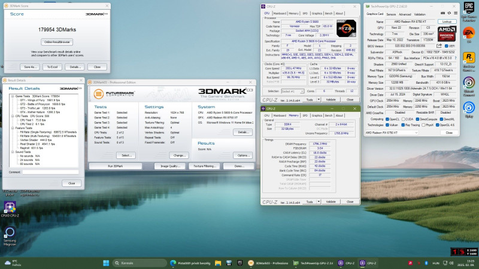Open Tools dropdown arrow in upper CPU-Z window
This screenshot has width=479, height=269.
(x=319, y=100)
